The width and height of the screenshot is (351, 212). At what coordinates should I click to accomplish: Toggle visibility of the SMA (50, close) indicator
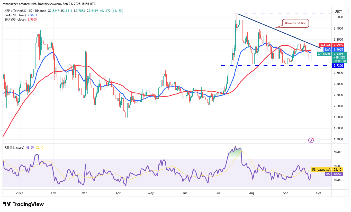pos(15,19)
